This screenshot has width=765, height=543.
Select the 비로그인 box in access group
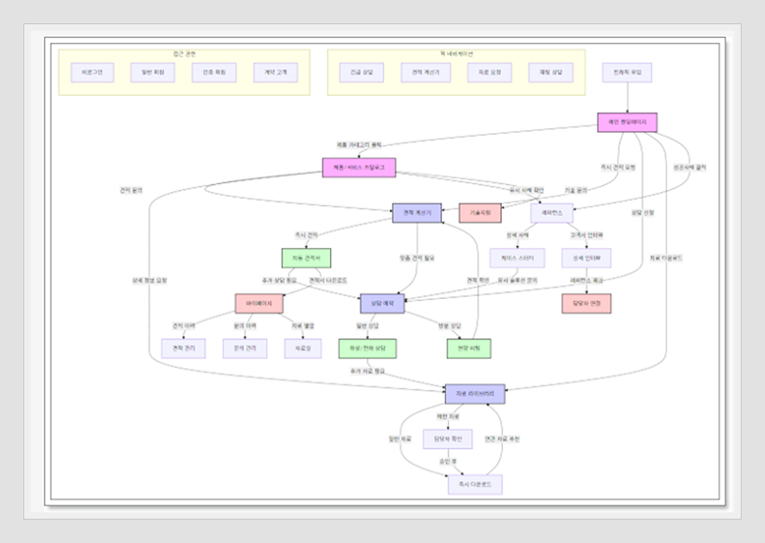(x=92, y=72)
